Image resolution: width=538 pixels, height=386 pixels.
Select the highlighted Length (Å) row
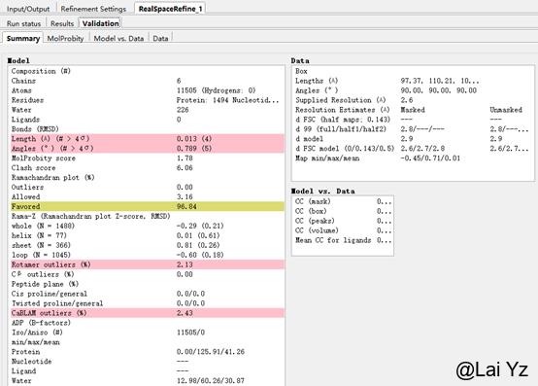148,139
